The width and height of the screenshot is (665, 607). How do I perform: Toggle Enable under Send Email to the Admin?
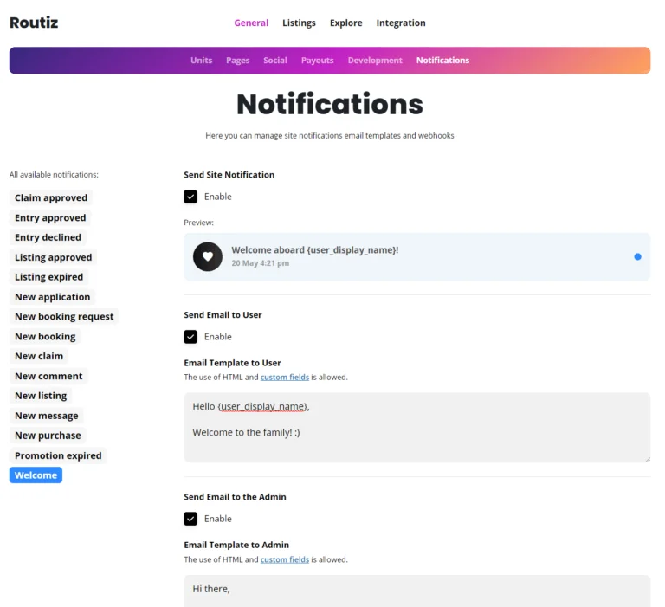click(190, 519)
